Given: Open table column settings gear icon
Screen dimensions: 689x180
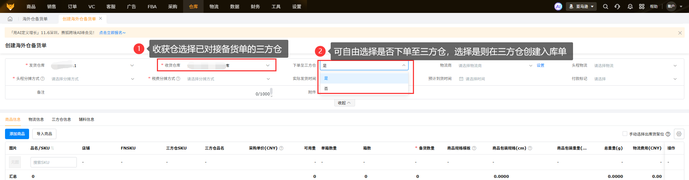Looking at the screenshot, I should (679, 134).
